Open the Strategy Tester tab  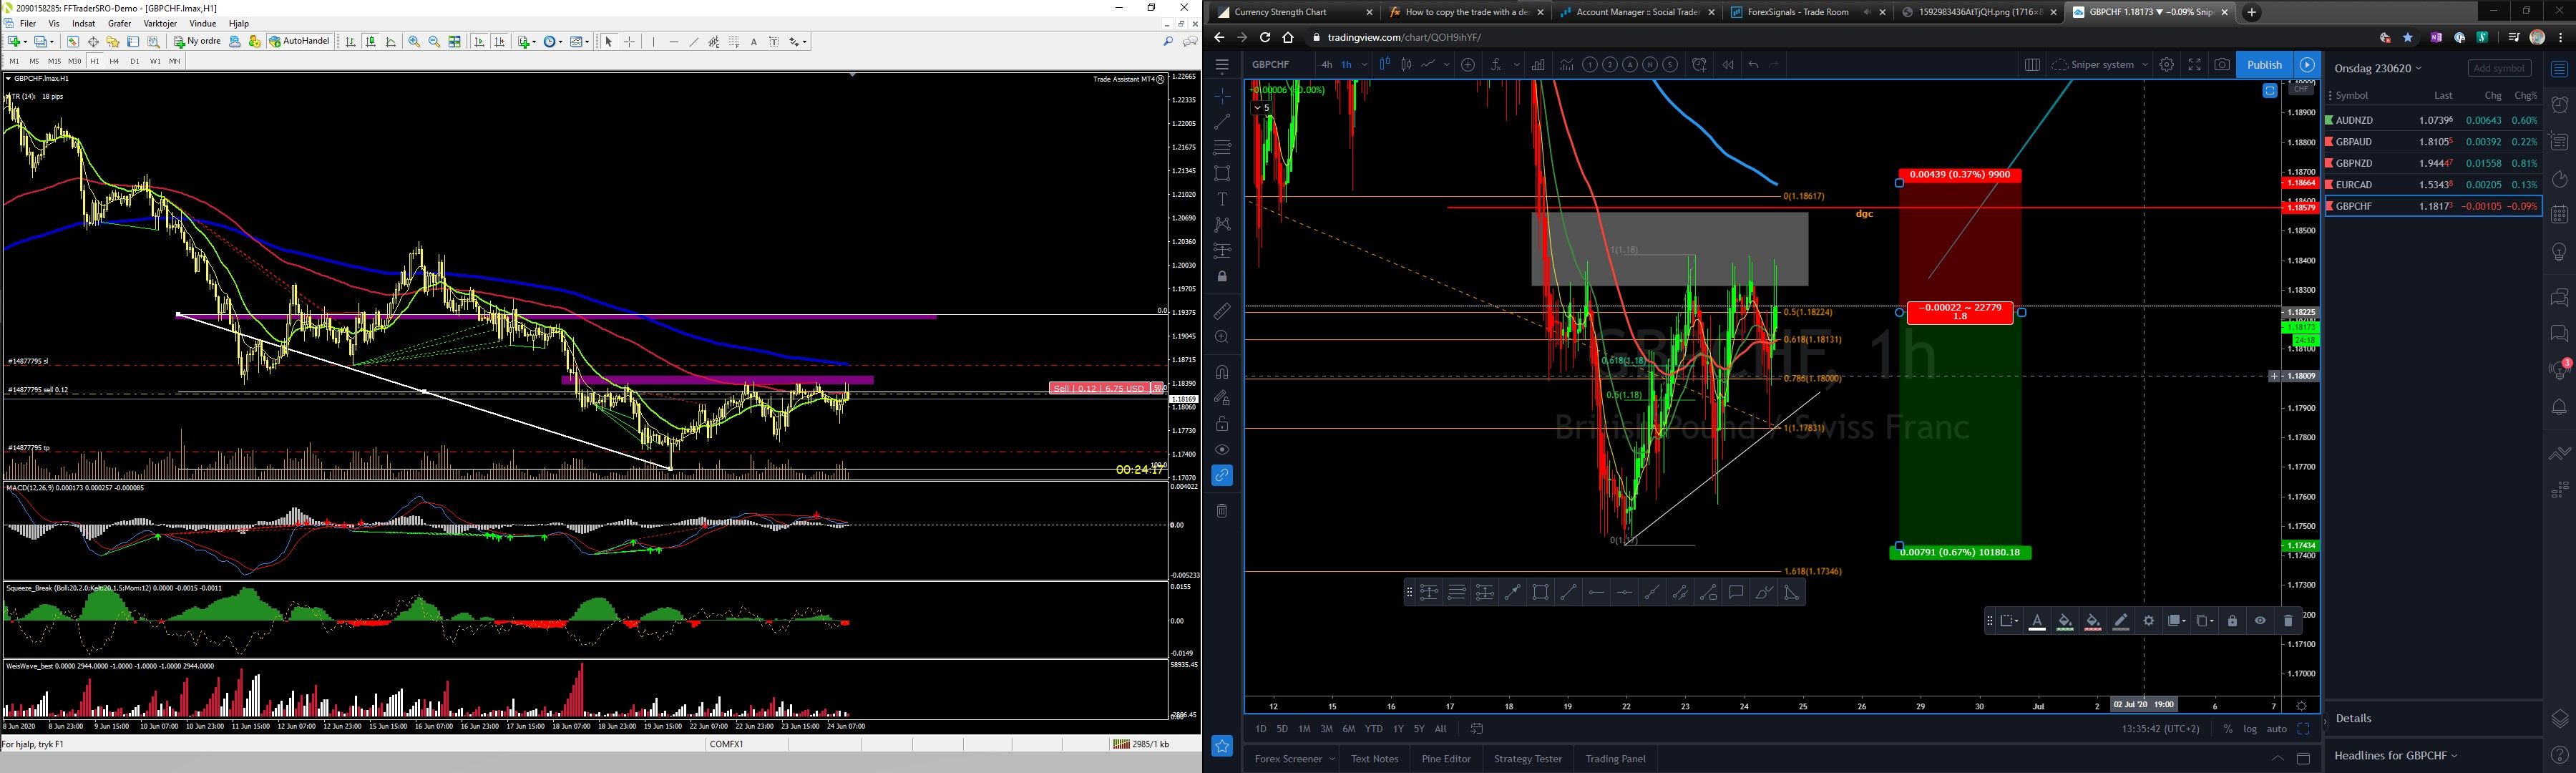point(1527,759)
